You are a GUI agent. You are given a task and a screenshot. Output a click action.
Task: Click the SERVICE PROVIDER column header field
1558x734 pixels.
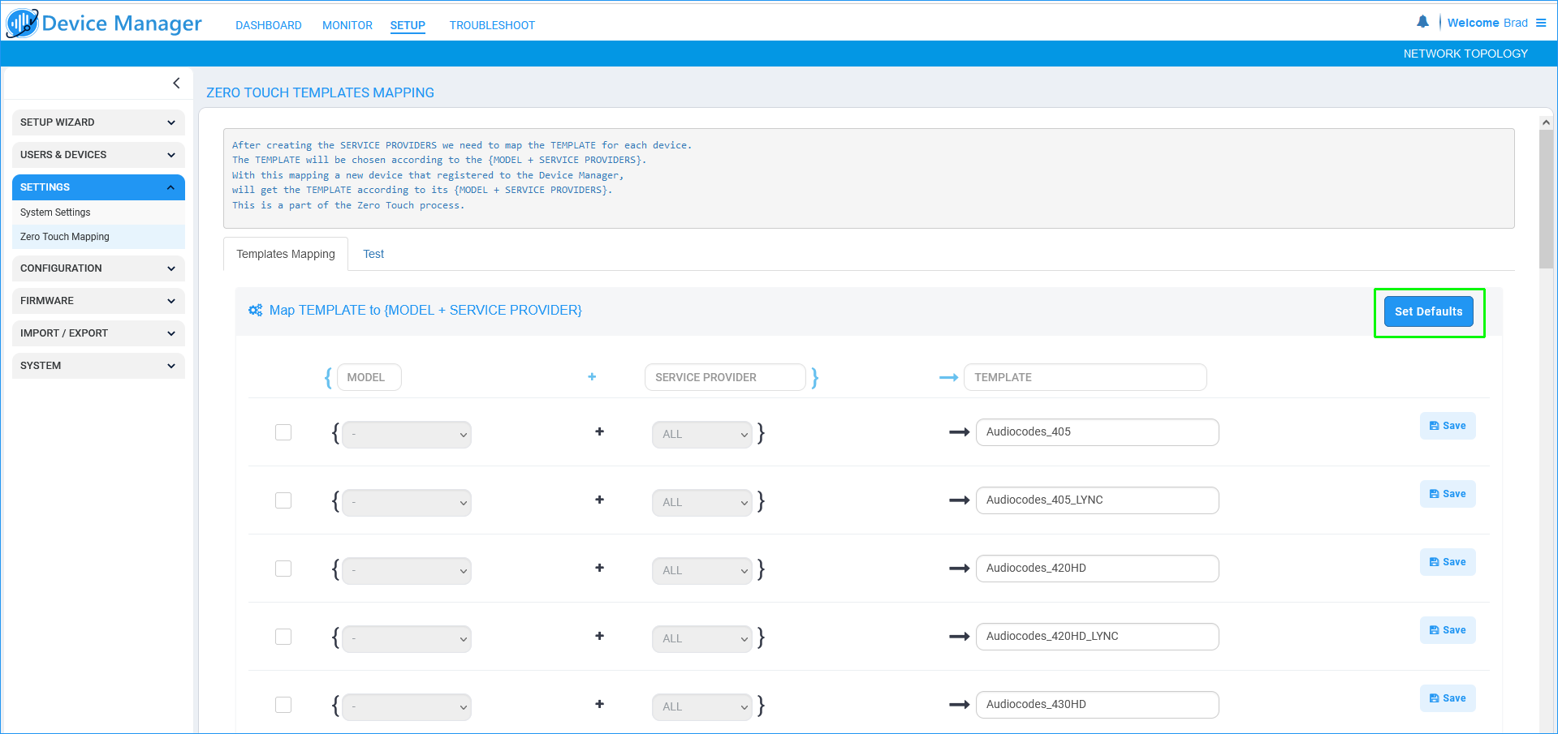(725, 377)
